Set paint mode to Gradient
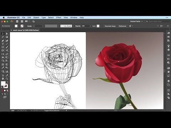Viewport: 171px width, 128px height. coord(5,91)
